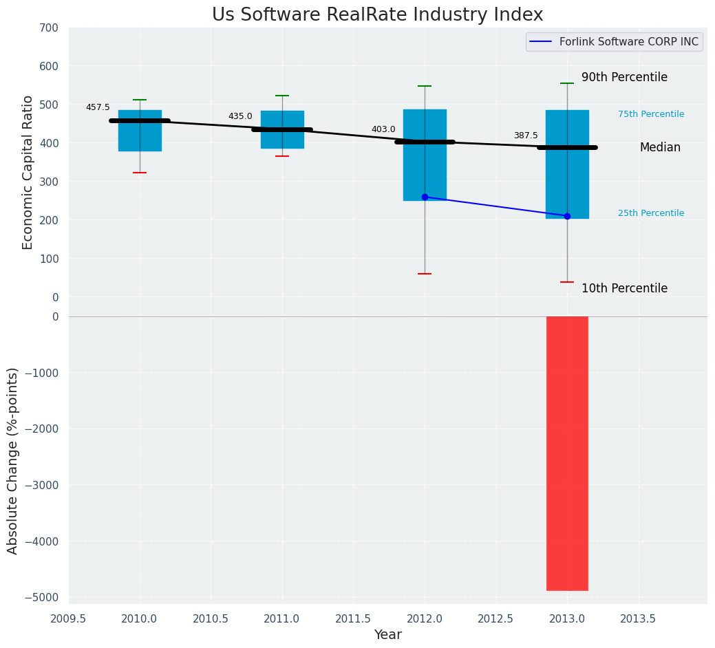Screen dimensions: 715x648
Task: Click the chart title Us Software RealRate Industry Index
Action: pos(378,14)
